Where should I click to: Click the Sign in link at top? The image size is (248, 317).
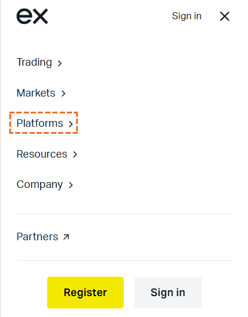pyautogui.click(x=186, y=16)
